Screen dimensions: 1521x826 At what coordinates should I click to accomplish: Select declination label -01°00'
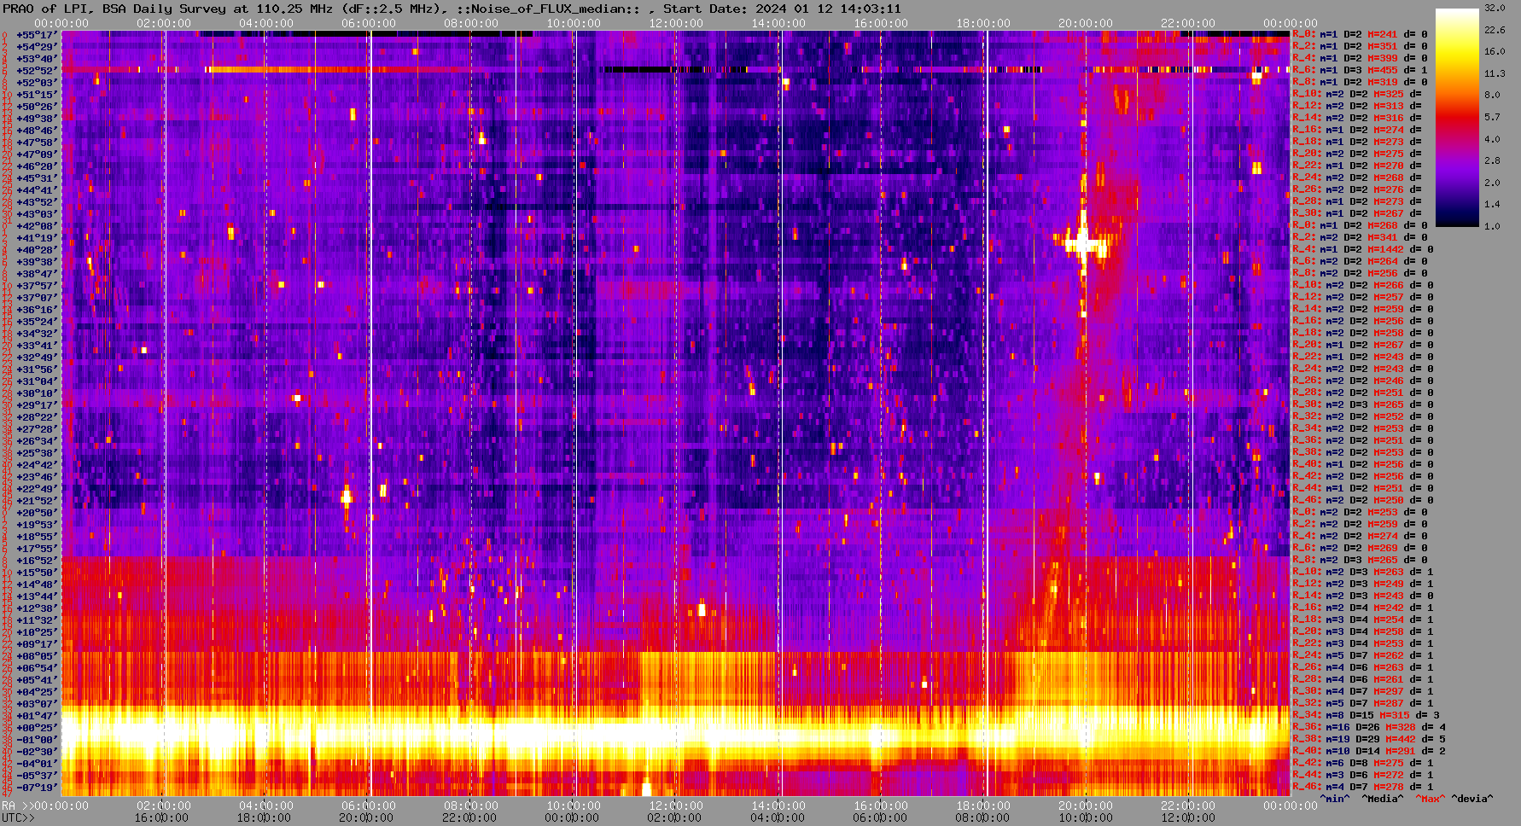(x=37, y=740)
